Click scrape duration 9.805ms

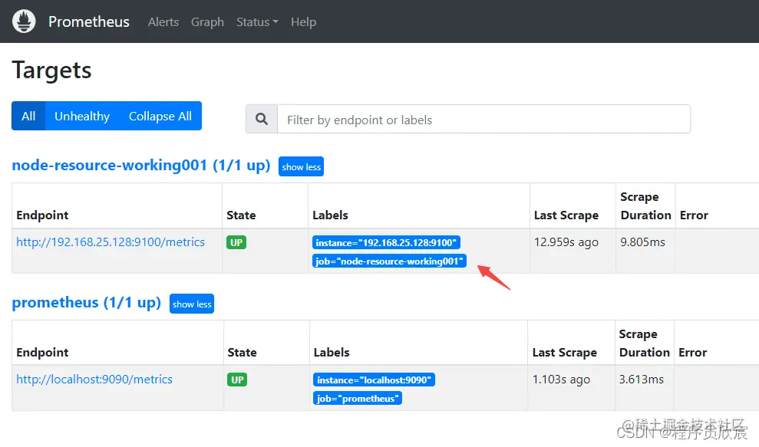click(642, 242)
